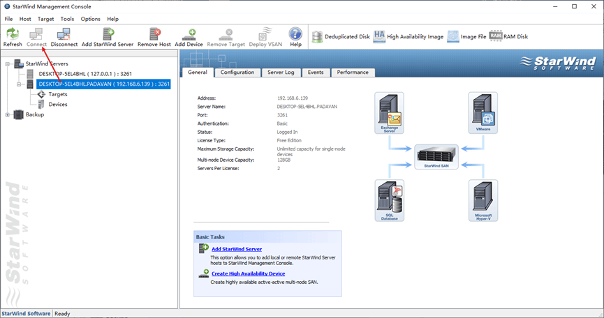604x318 pixels.
Task: Open the Help menu in menu bar
Action: click(x=113, y=19)
